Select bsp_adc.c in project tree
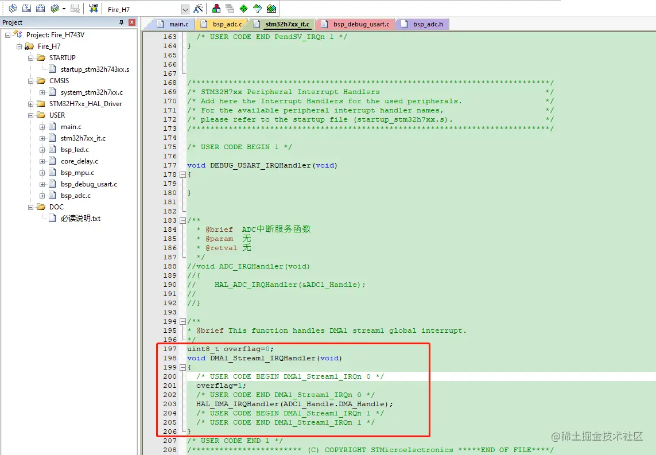This screenshot has width=656, height=455. [x=76, y=196]
